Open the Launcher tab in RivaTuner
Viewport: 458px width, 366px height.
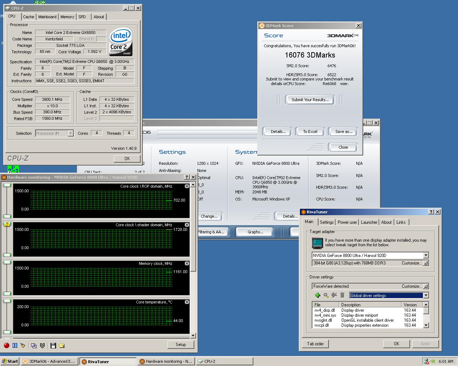369,222
